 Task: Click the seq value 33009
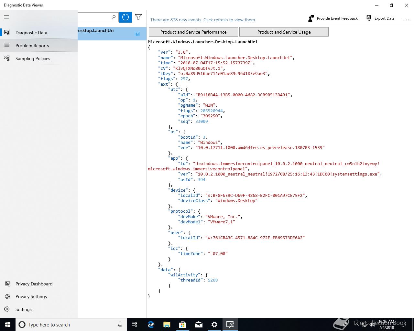(202, 122)
